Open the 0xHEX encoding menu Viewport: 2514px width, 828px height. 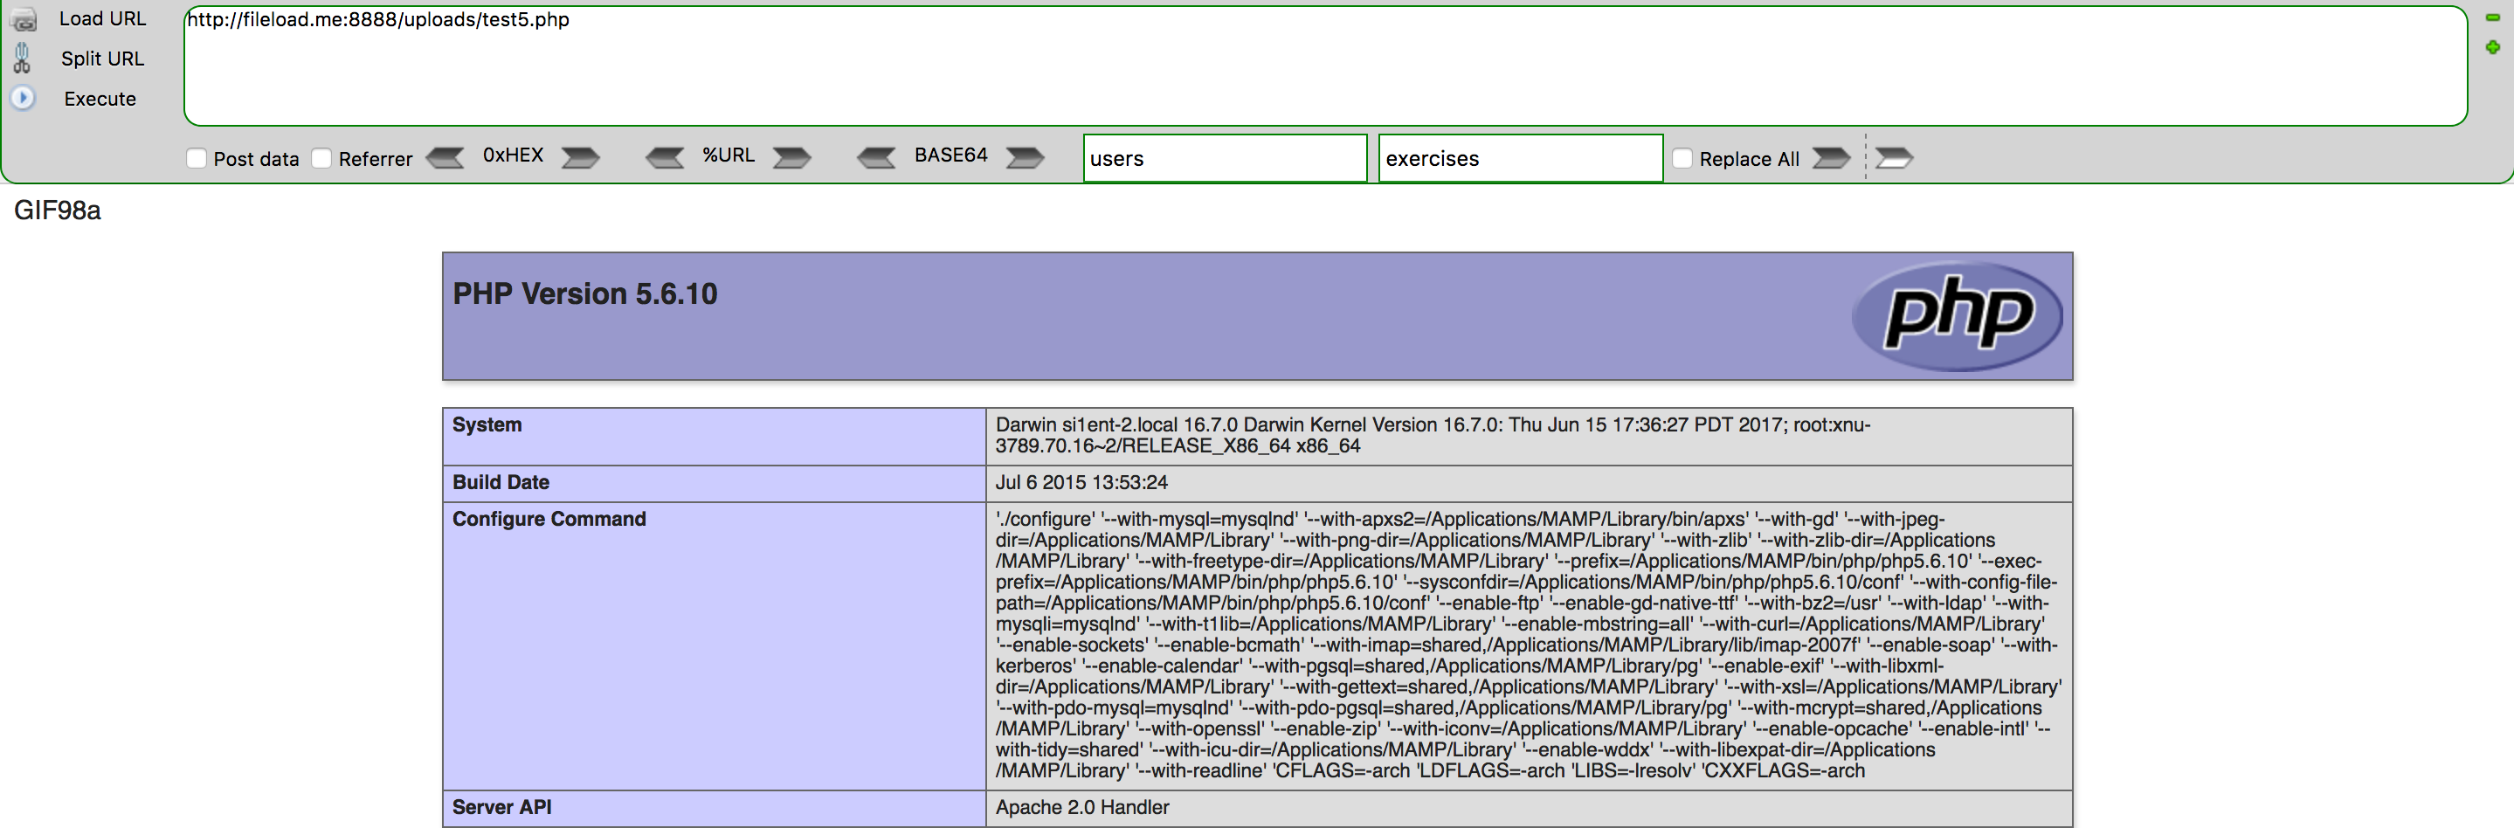point(514,155)
